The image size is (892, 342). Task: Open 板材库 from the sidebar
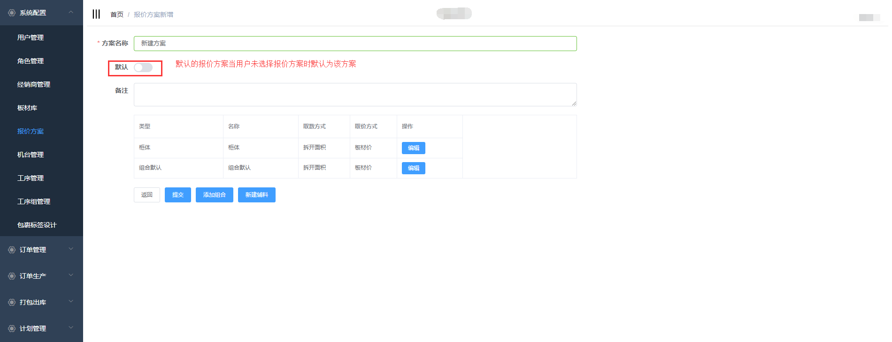27,108
